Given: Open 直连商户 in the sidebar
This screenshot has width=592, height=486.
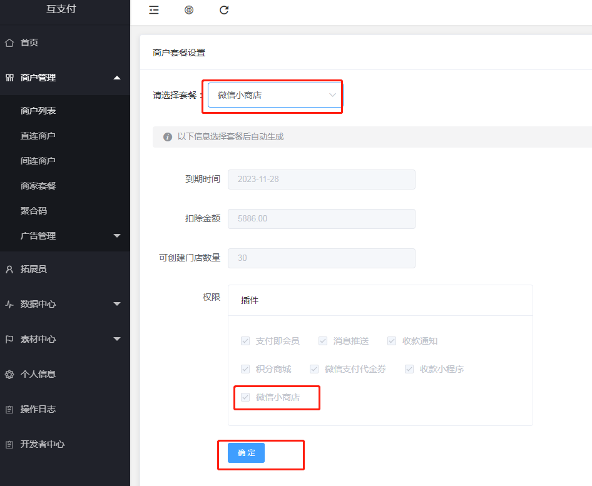Looking at the screenshot, I should pos(38,136).
